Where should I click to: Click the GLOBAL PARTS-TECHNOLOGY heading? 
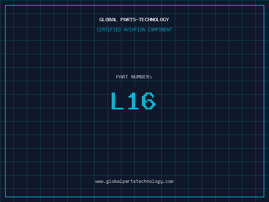(x=134, y=20)
